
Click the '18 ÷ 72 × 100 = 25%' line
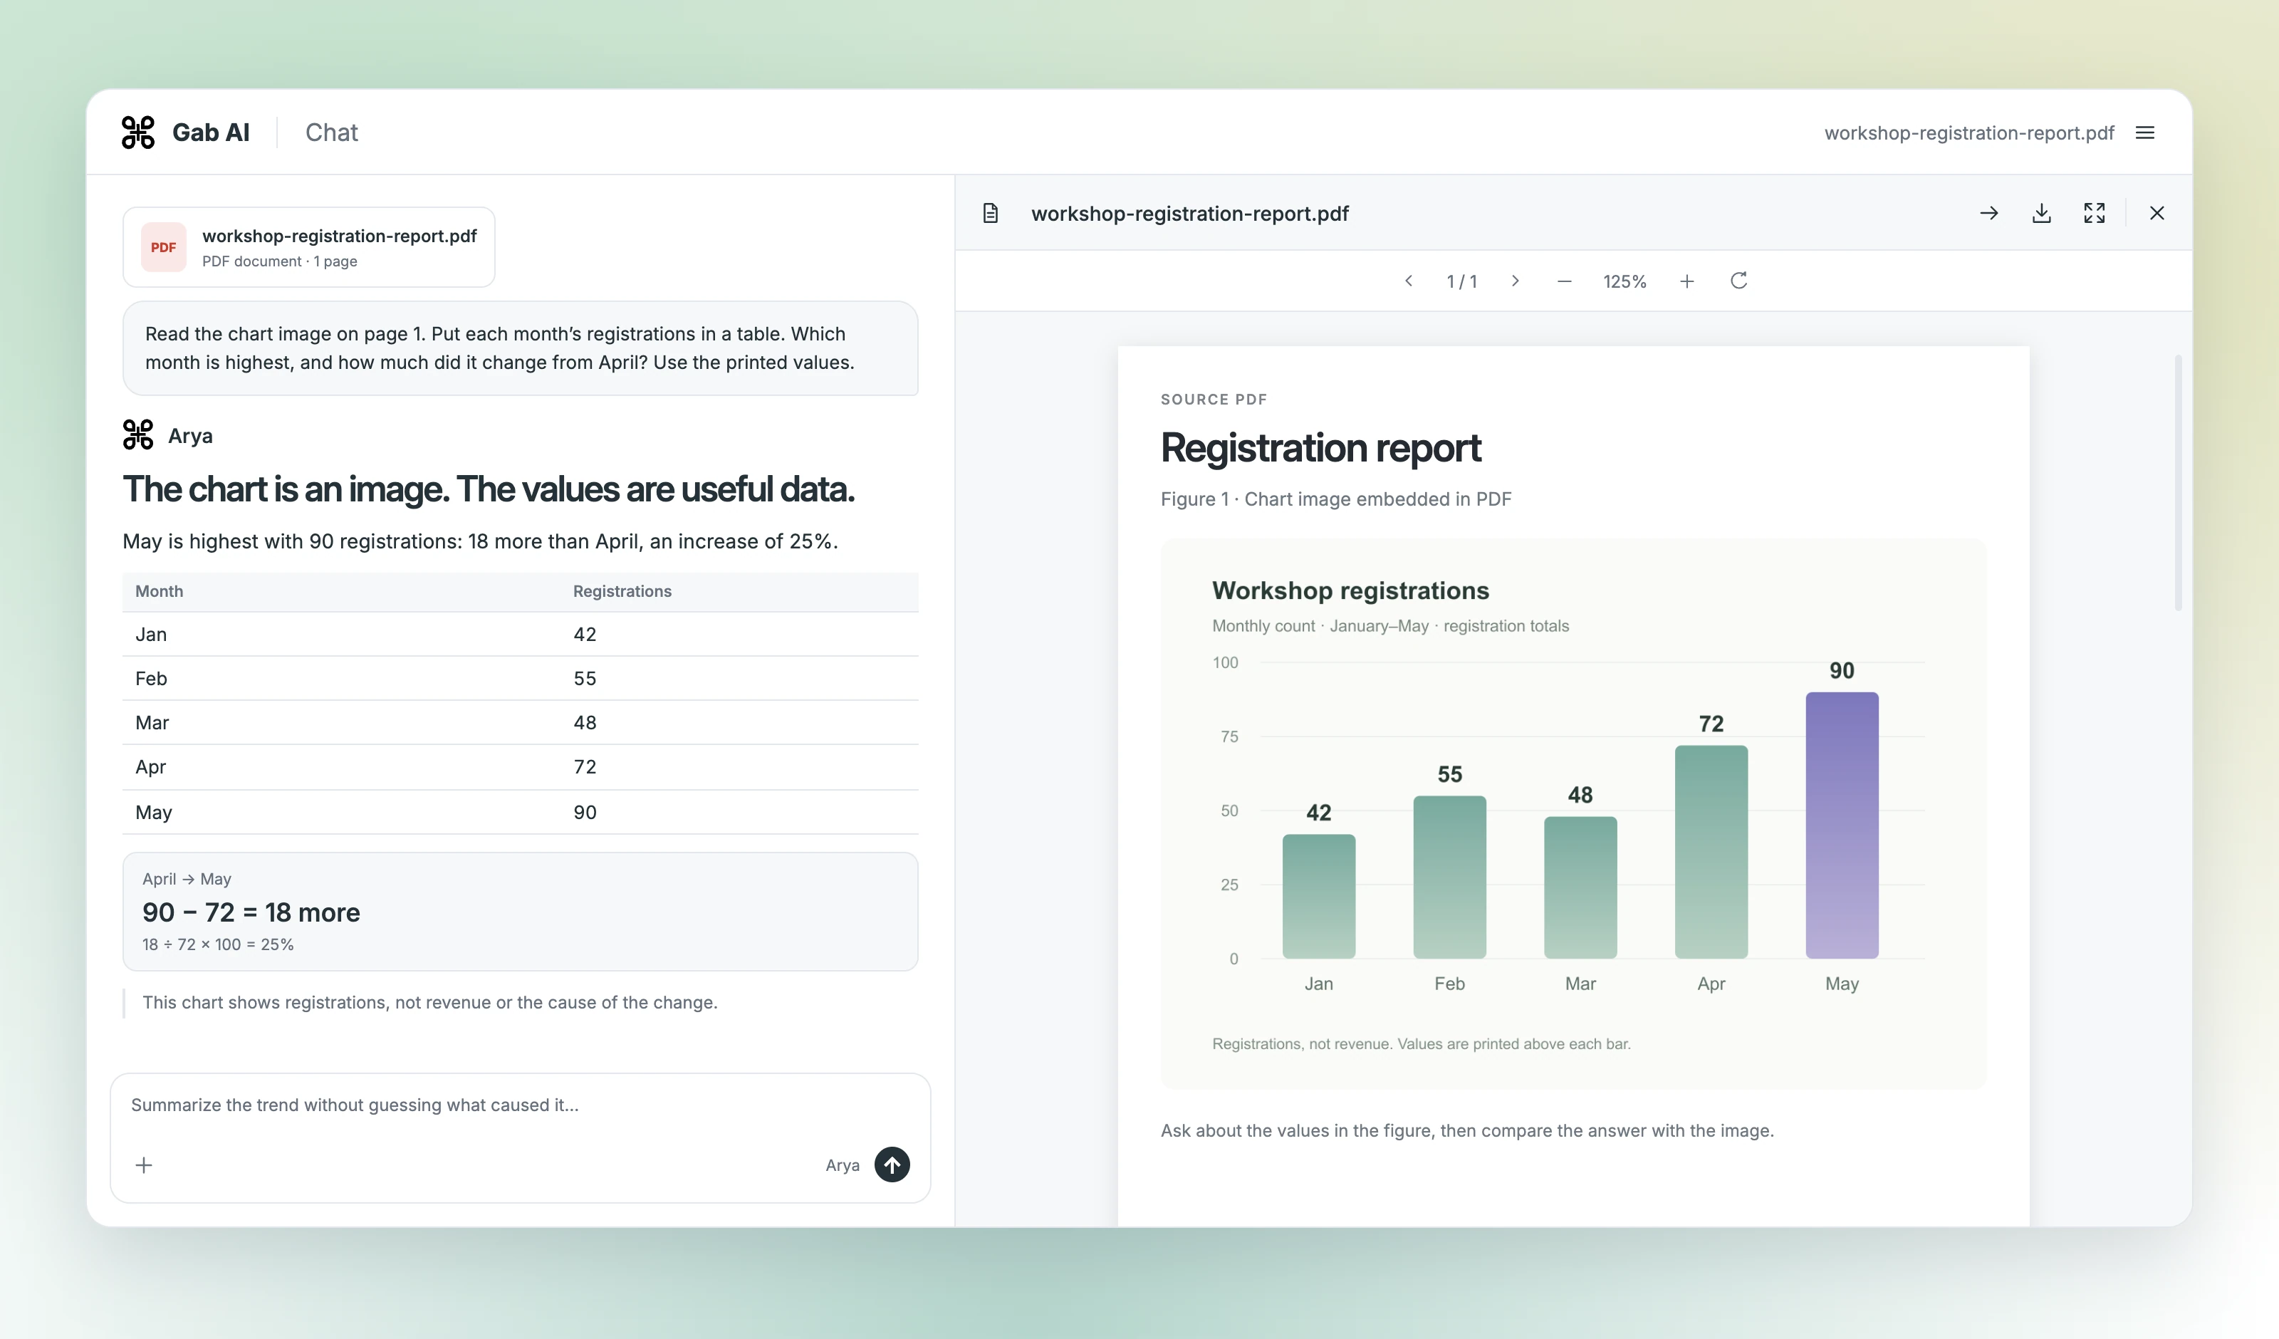pos(218,945)
